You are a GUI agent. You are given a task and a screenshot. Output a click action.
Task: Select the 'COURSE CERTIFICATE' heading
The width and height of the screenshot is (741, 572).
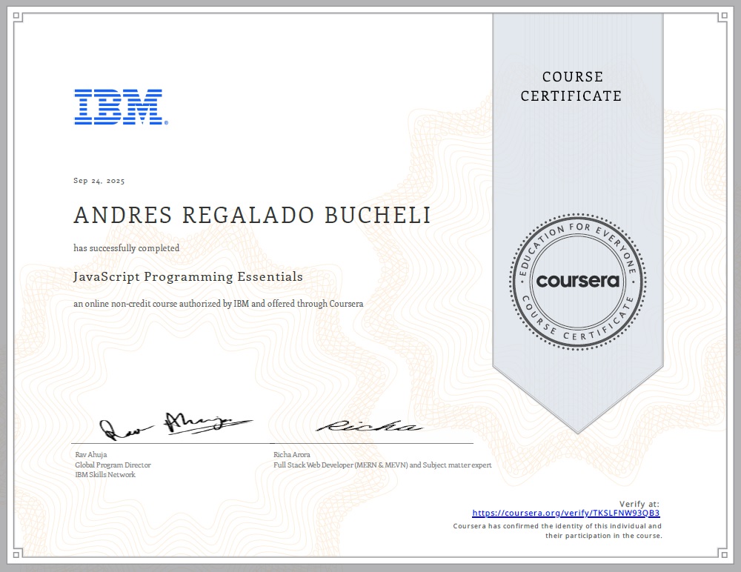(x=571, y=87)
